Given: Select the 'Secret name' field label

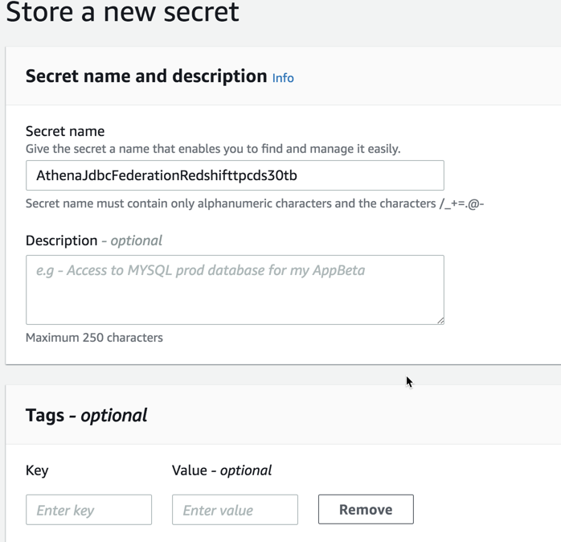Looking at the screenshot, I should [65, 131].
